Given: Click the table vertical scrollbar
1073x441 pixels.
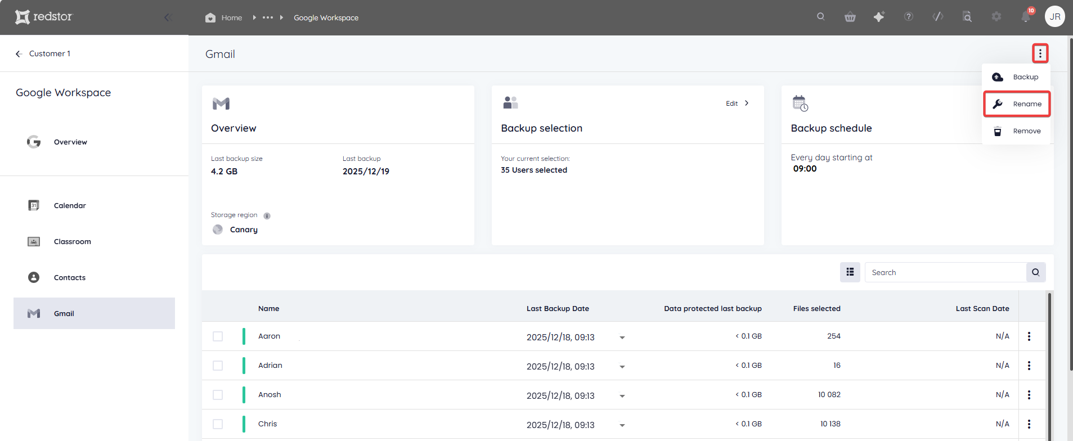Looking at the screenshot, I should click(x=1049, y=366).
